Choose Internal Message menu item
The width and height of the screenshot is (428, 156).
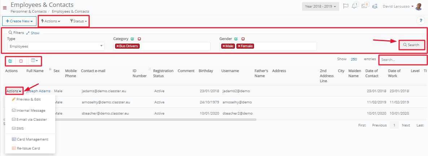pyautogui.click(x=29, y=111)
